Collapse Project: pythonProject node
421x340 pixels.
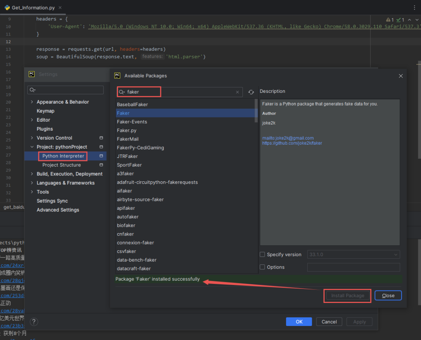click(x=32, y=147)
